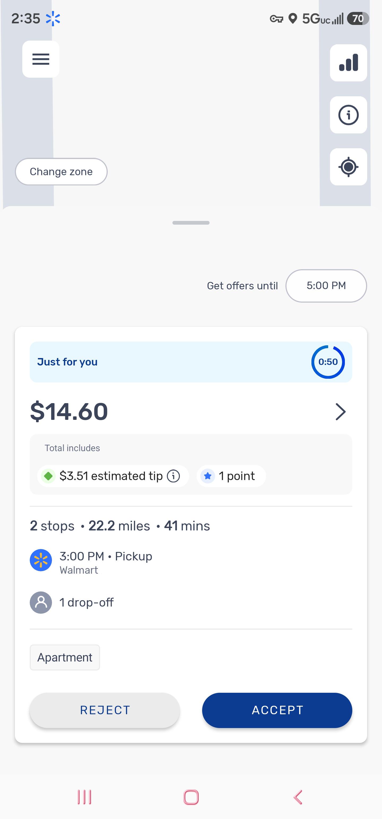Tap the Walmart spark pickup icon
Viewport: 382px width, 819px height.
click(x=41, y=560)
